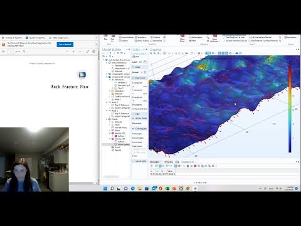Click Zoom In in Graphics toolbar
Image resolution: width=301 pixels, height=226 pixels.
tap(151, 53)
